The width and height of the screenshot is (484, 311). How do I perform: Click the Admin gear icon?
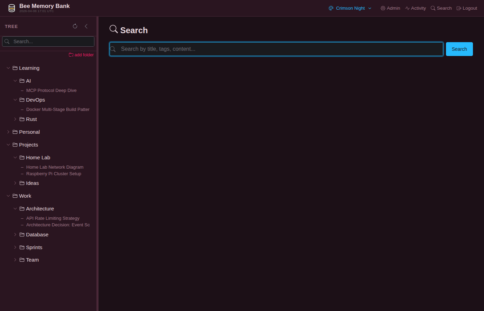pyautogui.click(x=383, y=8)
